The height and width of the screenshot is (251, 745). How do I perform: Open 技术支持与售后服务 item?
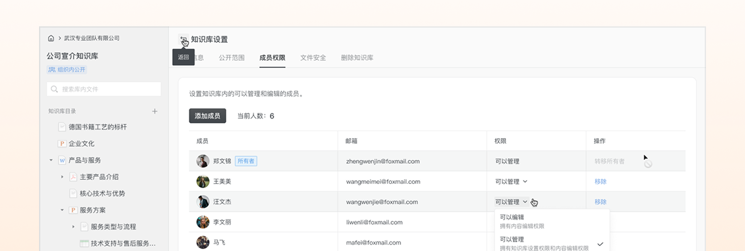(x=123, y=243)
